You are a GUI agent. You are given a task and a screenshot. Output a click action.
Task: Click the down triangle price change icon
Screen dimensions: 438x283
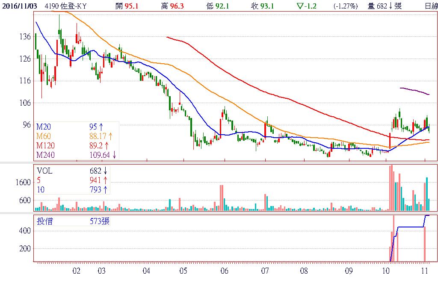pos(299,6)
